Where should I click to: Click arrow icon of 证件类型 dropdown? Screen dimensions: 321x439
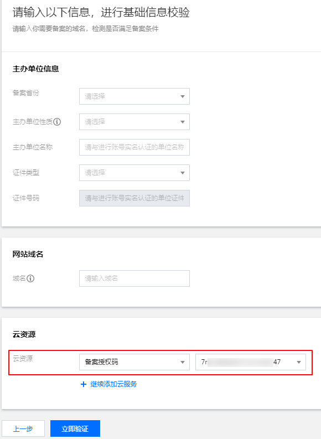tap(183, 173)
